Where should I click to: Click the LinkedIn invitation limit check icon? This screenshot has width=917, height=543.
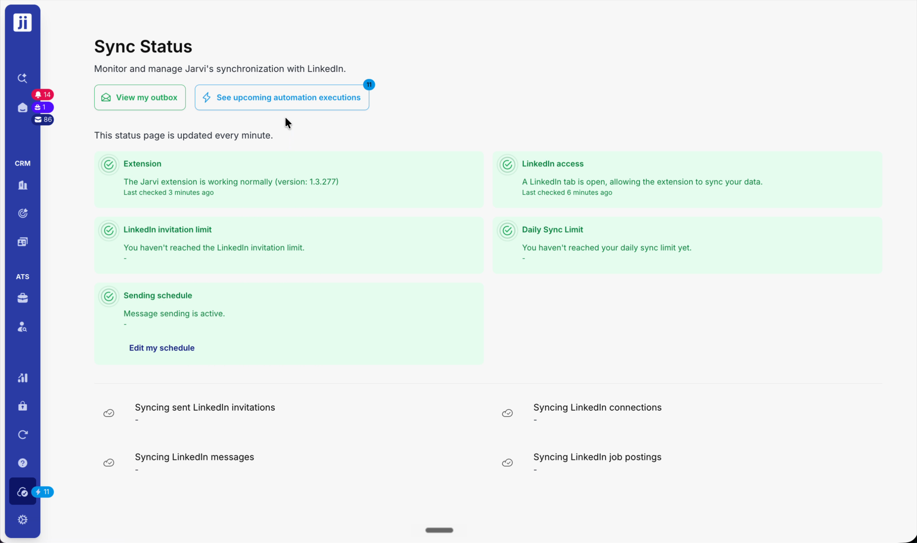[109, 230]
